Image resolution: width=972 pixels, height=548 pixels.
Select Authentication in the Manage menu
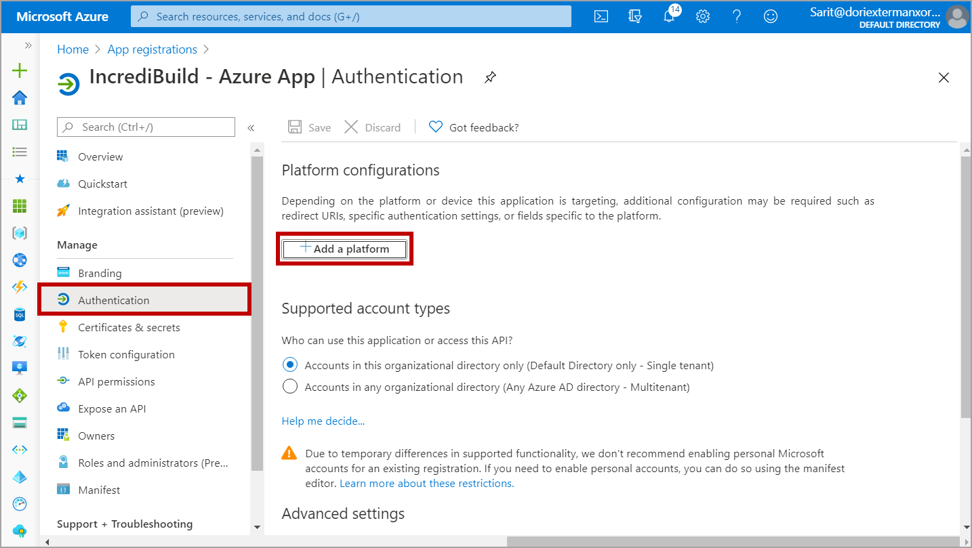[144, 300]
